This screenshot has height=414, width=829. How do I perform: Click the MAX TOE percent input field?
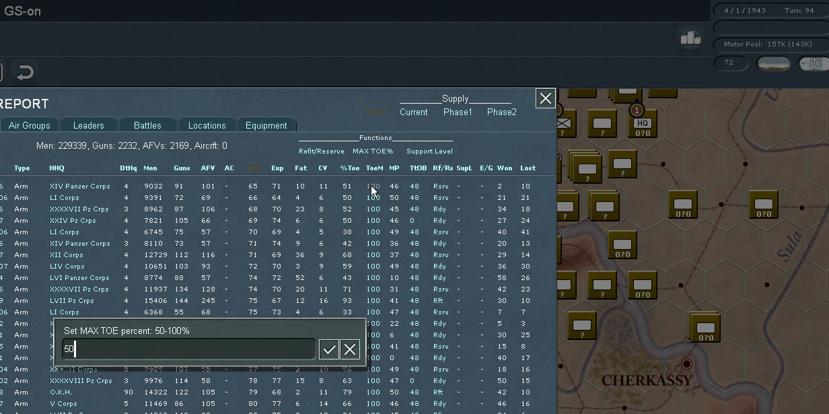click(188, 349)
